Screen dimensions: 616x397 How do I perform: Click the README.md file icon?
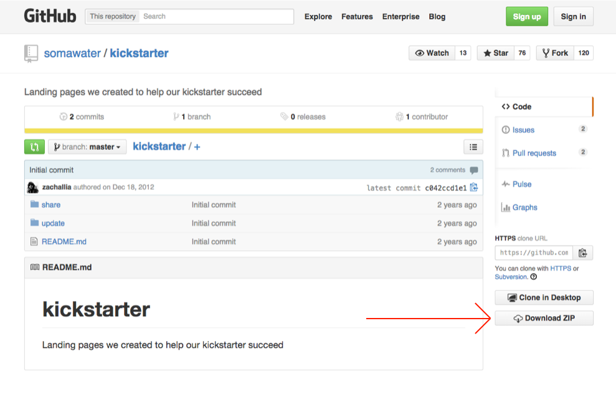click(34, 241)
